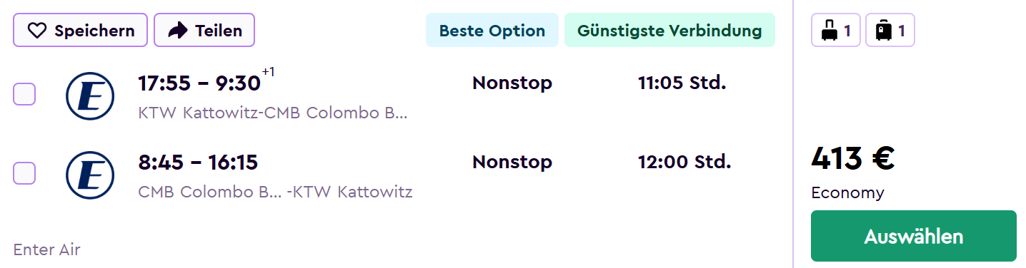Select the Beste Option tag

tap(492, 31)
